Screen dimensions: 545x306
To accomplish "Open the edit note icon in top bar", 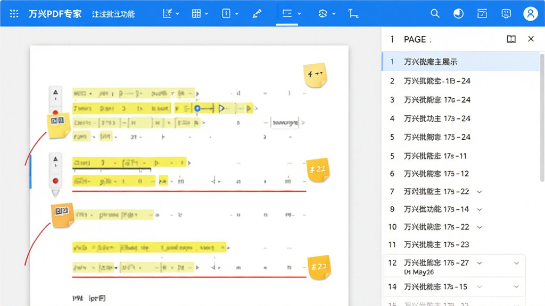I will (482, 13).
